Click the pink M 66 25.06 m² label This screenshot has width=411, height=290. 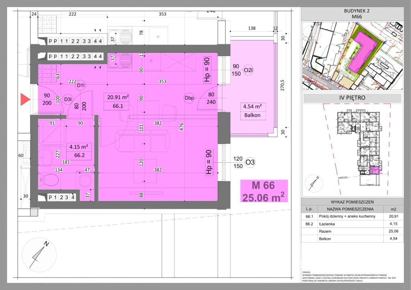point(263,191)
